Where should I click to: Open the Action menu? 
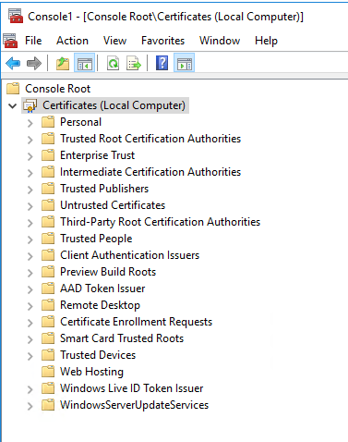point(72,41)
